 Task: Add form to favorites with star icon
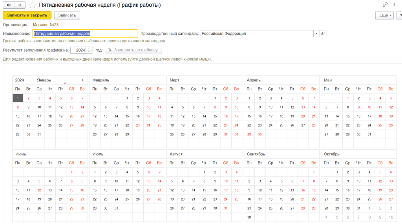coord(33,5)
